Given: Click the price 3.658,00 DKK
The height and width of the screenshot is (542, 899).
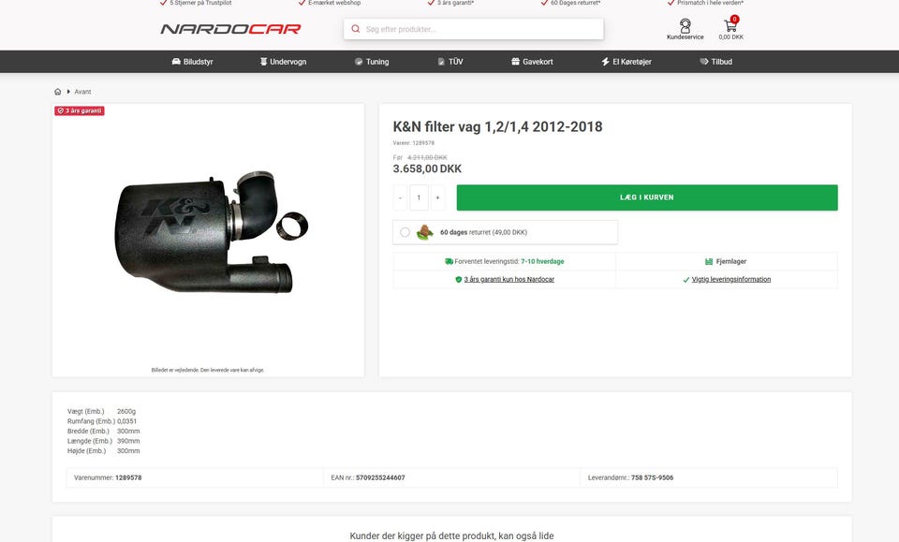Looking at the screenshot, I should coord(427,169).
